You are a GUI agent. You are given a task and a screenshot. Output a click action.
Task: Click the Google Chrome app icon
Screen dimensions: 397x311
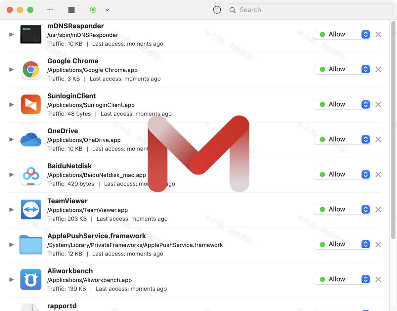click(31, 69)
